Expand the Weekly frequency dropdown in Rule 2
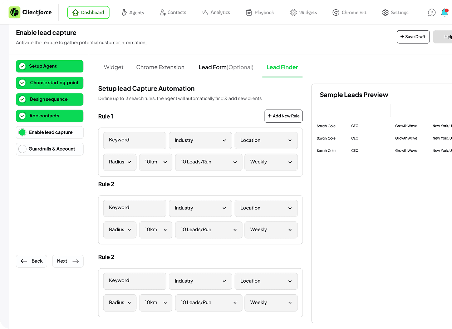The image size is (452, 329). pyautogui.click(x=271, y=229)
